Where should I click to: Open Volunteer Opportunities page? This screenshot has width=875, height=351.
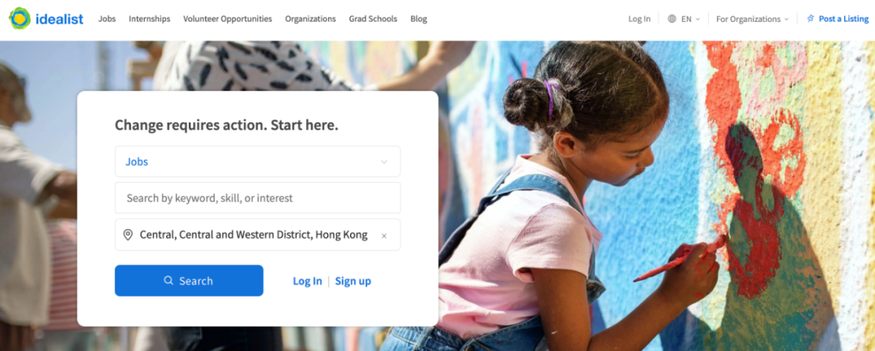(x=228, y=19)
